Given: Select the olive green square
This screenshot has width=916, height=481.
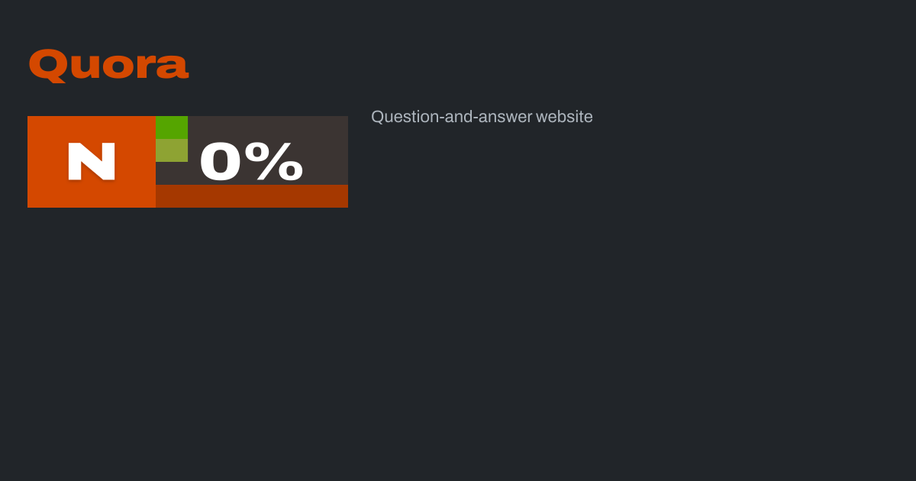Looking at the screenshot, I should (172, 150).
